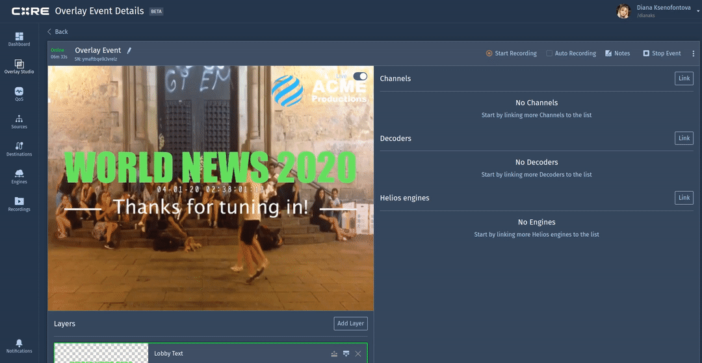Remove the Lobby Text layer
Image resolution: width=702 pixels, height=363 pixels.
tap(358, 354)
